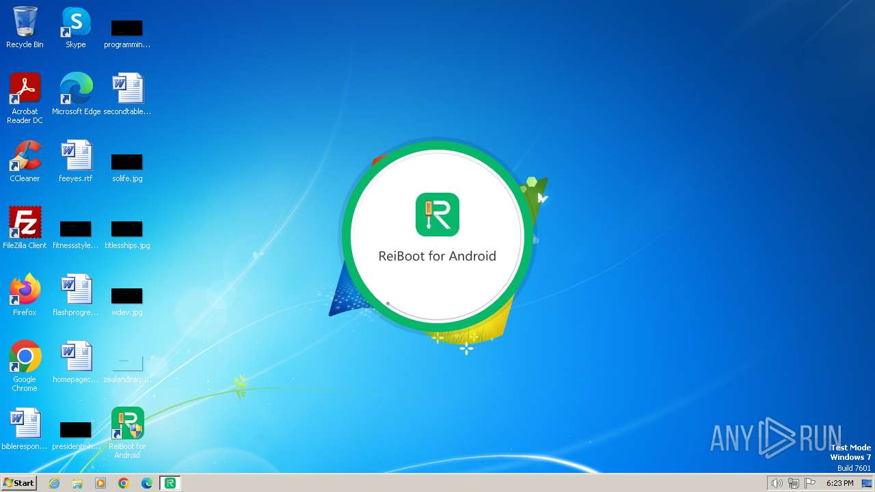
Task: Show the clock reading 6:23 PM
Action: (x=839, y=483)
